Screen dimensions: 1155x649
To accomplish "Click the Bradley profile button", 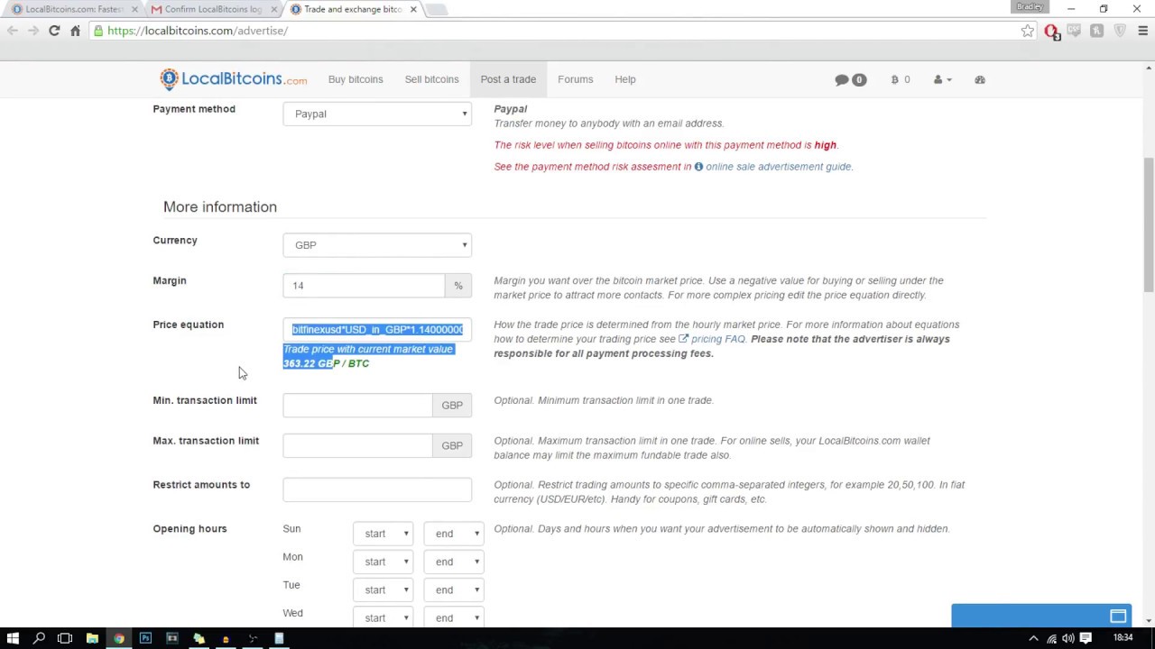I will pyautogui.click(x=1030, y=7).
